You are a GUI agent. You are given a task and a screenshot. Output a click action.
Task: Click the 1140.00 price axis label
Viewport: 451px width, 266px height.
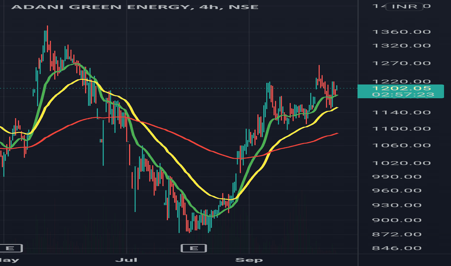(x=402, y=112)
